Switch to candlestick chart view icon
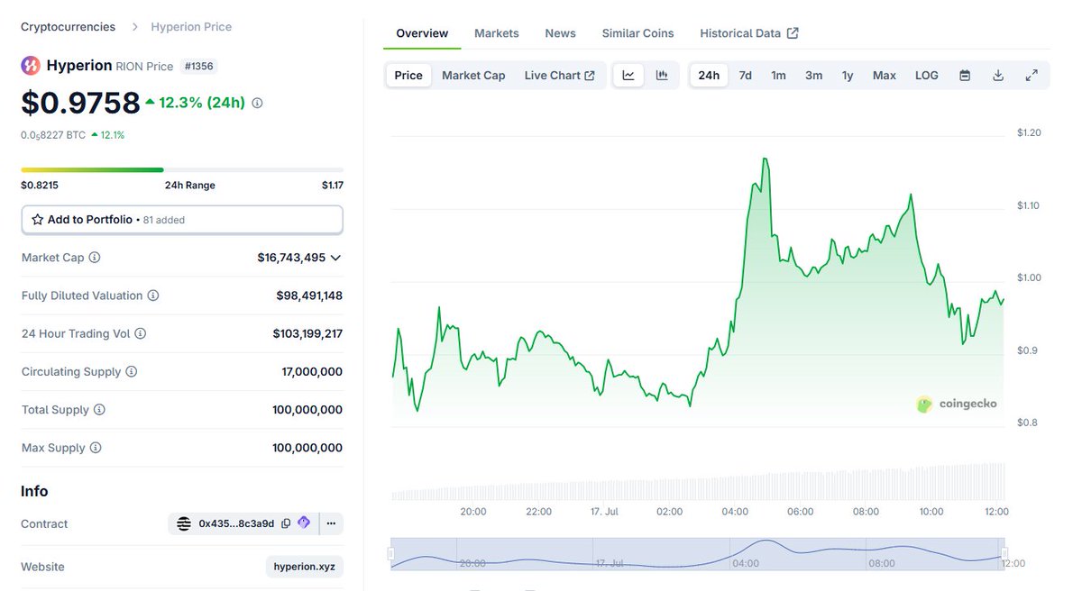 (x=662, y=76)
